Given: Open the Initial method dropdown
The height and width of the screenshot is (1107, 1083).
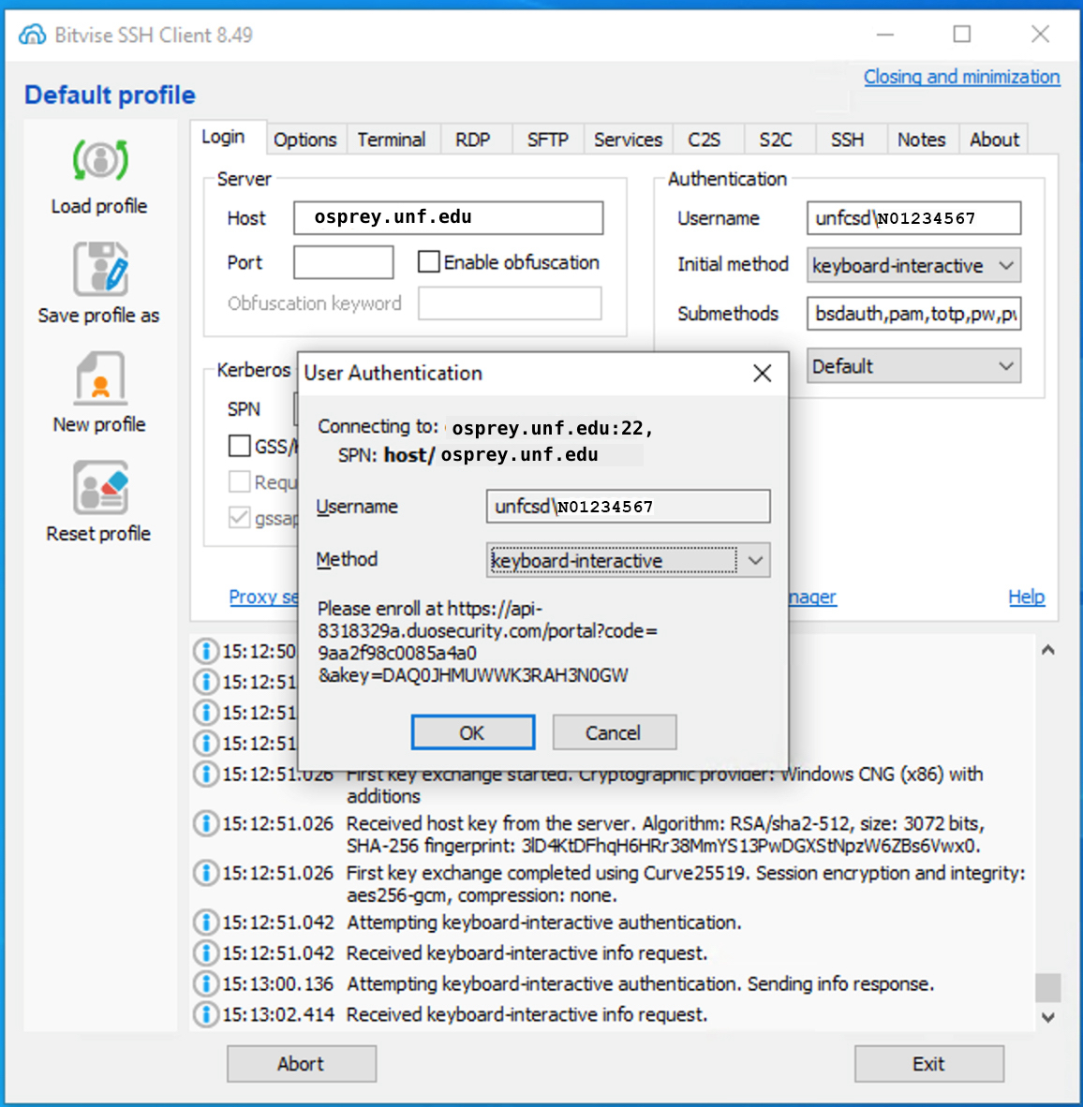Looking at the screenshot, I should (x=913, y=265).
